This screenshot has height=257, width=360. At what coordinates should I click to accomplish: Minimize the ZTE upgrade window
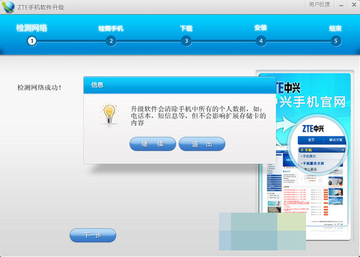[341, 5]
